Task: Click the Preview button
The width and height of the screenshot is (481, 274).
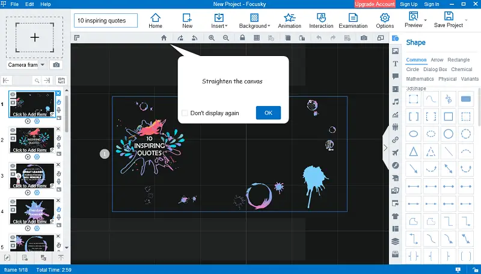Action: pos(413,20)
